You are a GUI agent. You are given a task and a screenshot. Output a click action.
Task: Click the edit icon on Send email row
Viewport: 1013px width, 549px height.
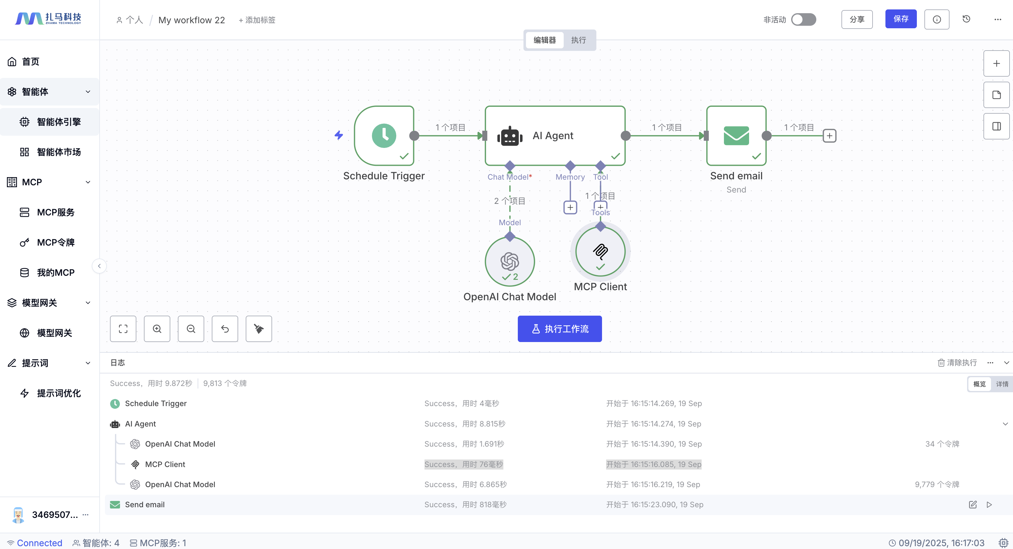[972, 505]
